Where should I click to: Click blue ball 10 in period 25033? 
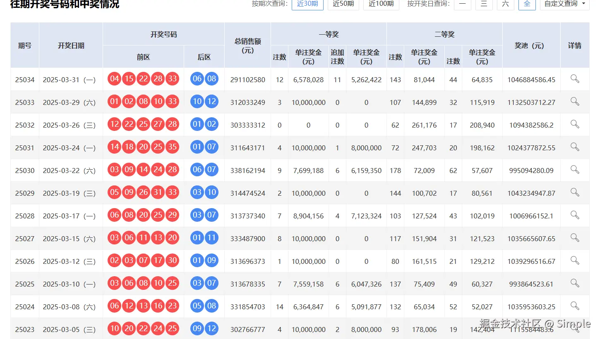click(197, 101)
